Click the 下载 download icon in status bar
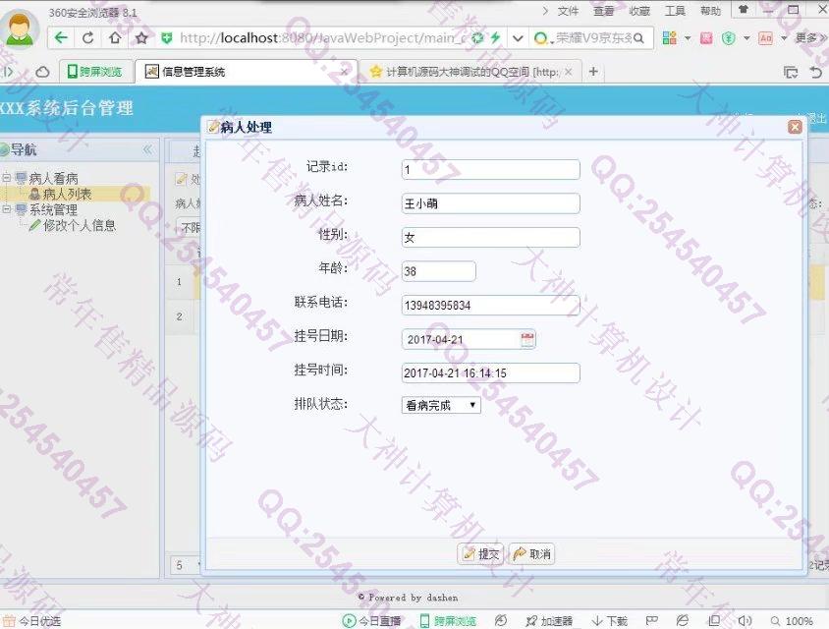Viewport: 829px width, 629px height. pyautogui.click(x=609, y=621)
